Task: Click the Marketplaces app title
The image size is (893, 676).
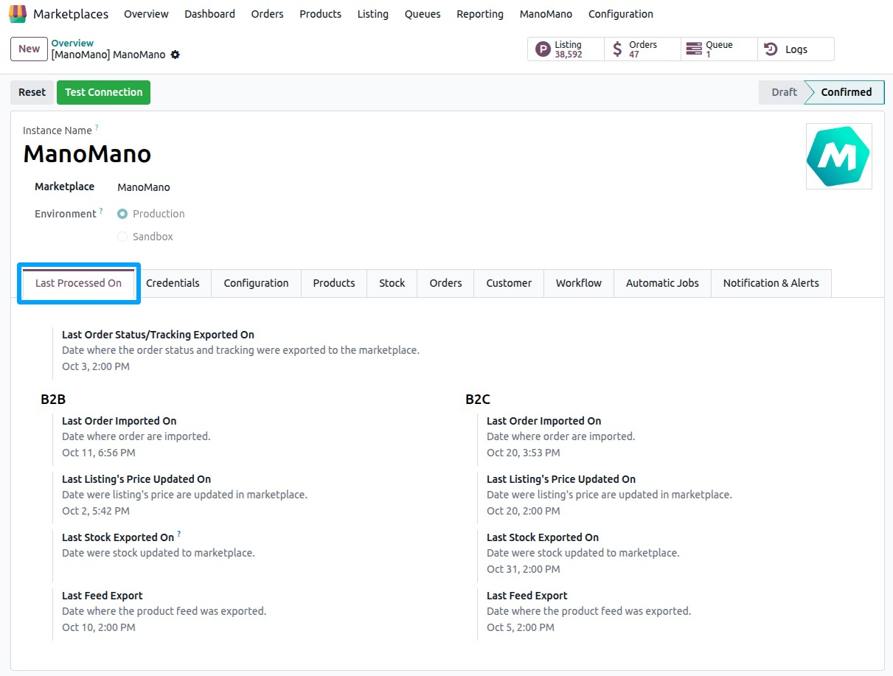Action: coord(71,14)
